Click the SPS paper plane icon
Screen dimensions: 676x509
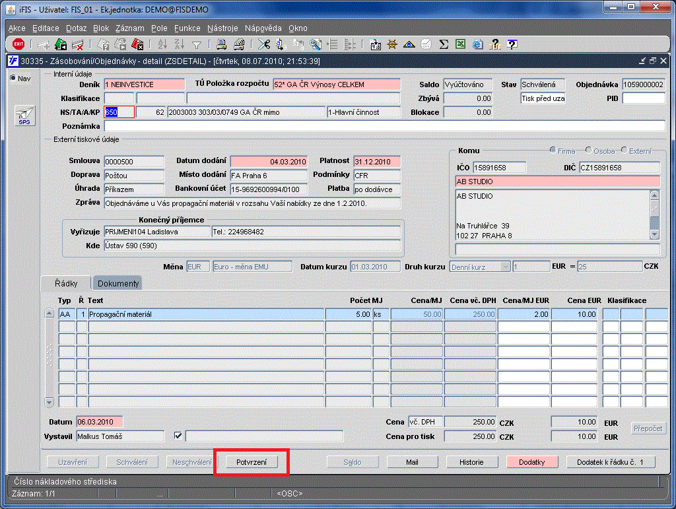[x=24, y=115]
